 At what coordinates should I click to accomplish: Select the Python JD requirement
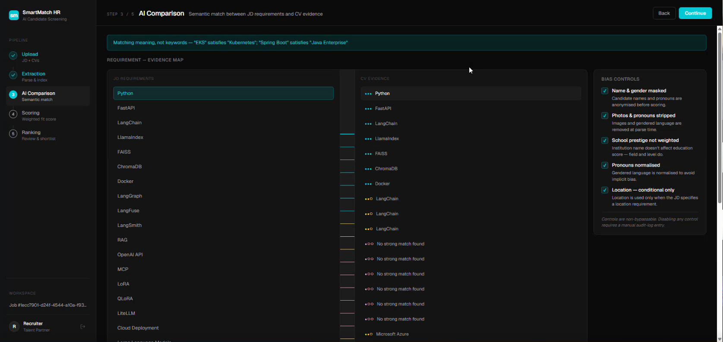point(223,93)
